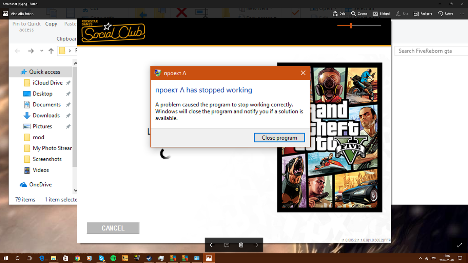Viewport: 468px width, 263px height.
Task: Go to the previous photo with left arrow
Action: 212,245
